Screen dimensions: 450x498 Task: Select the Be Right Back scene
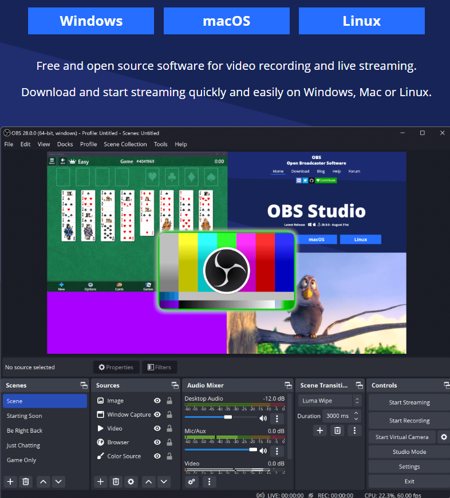pos(45,430)
